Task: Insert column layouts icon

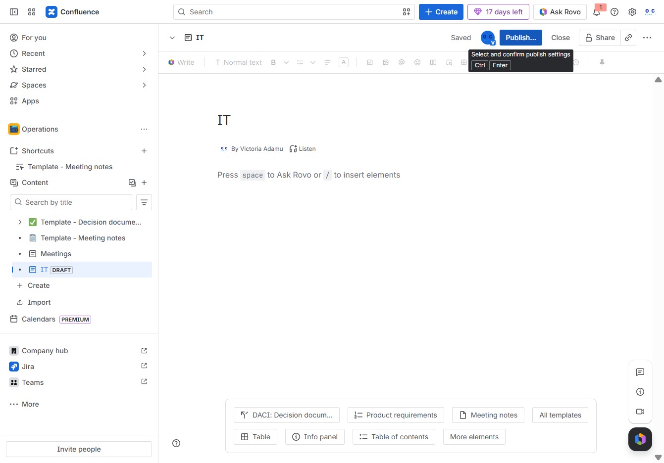Action: pos(433,62)
